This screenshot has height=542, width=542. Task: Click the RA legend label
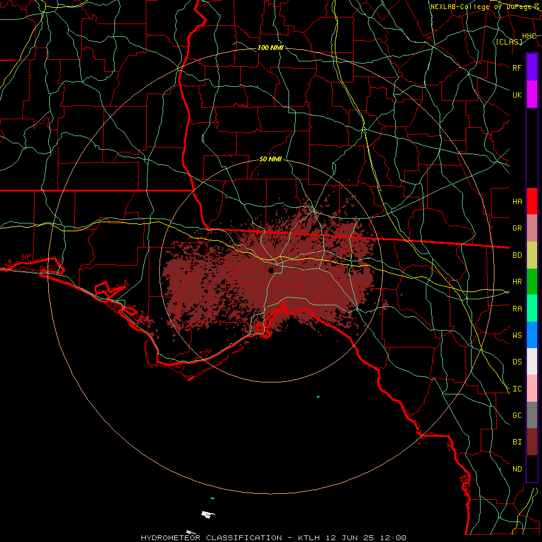tap(517, 309)
